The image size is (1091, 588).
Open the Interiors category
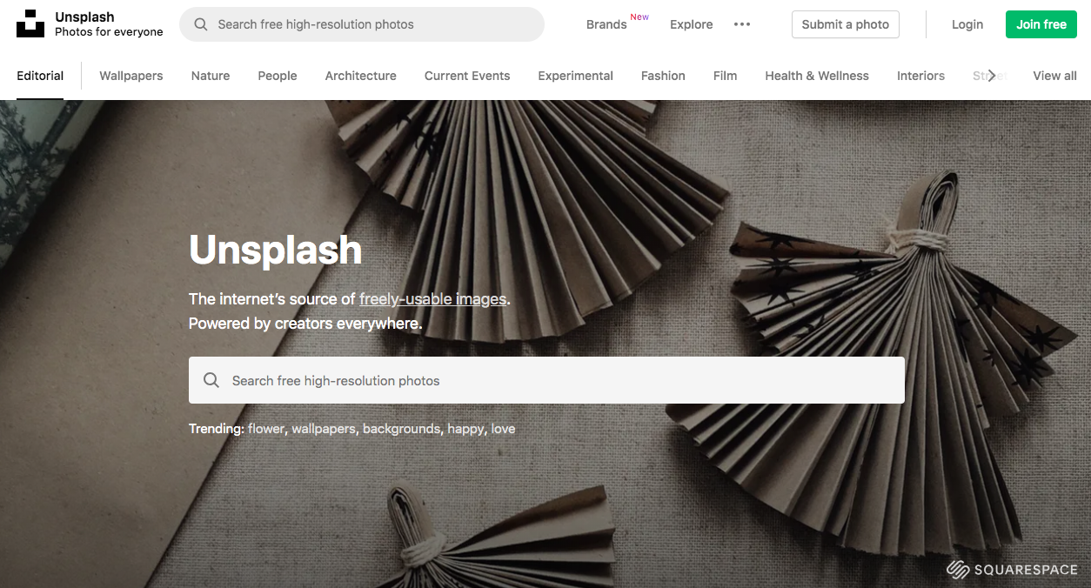tap(920, 76)
